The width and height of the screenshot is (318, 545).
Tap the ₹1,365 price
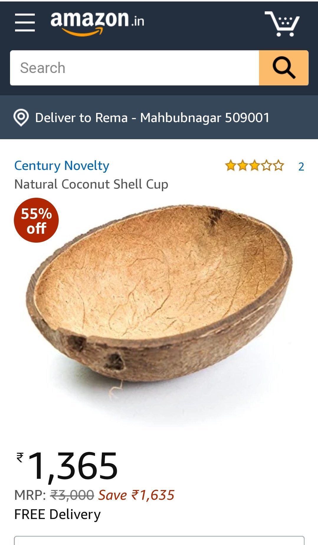point(67,466)
